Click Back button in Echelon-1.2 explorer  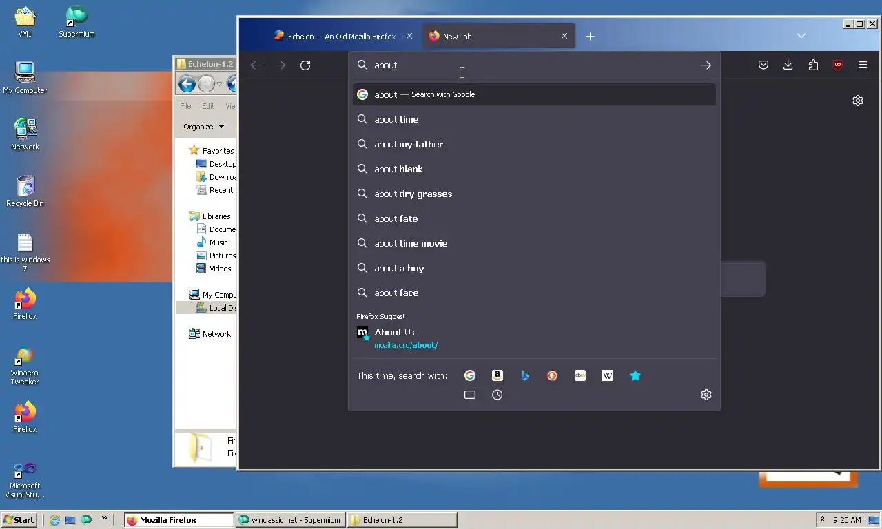point(187,84)
